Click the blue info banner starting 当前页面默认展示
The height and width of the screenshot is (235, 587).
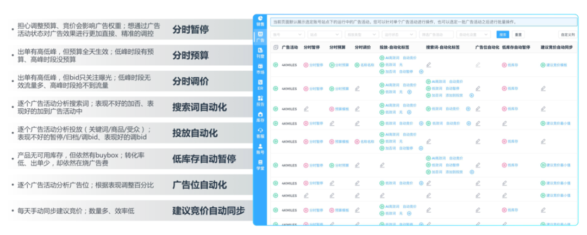424,22
